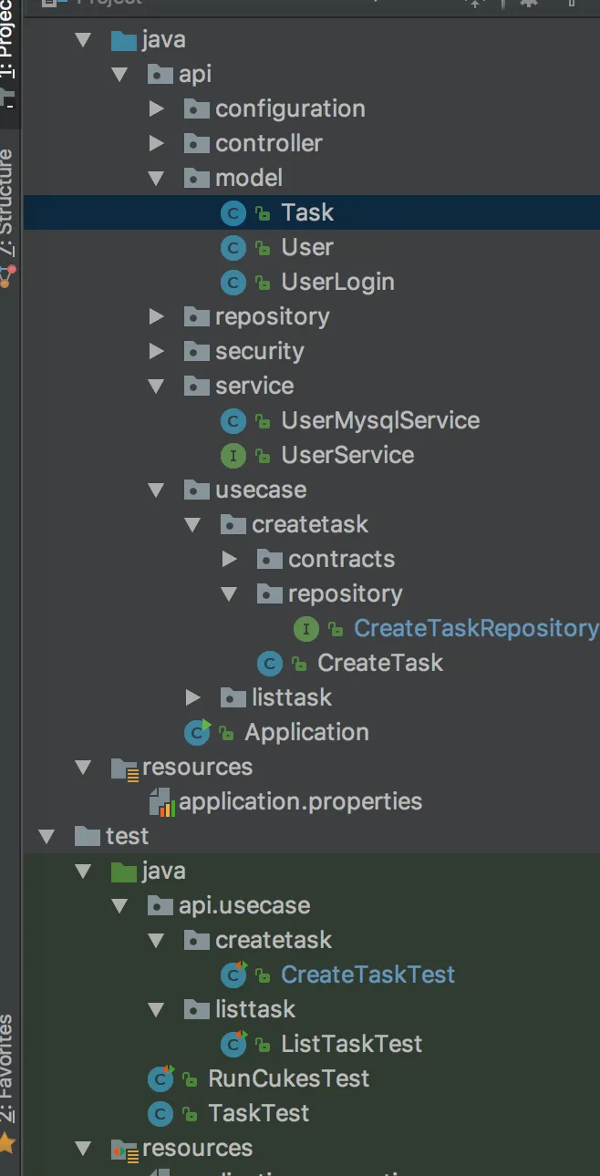Expand the controller package

point(157,144)
